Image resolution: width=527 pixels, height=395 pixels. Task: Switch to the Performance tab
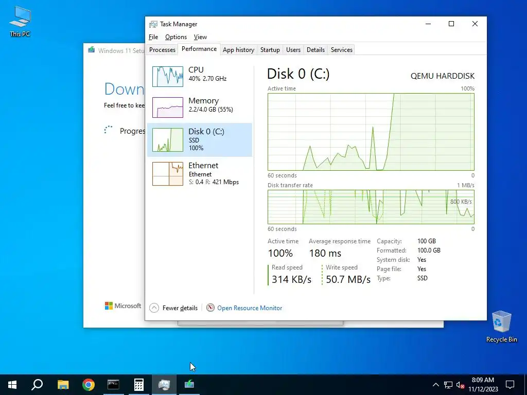[x=199, y=49]
